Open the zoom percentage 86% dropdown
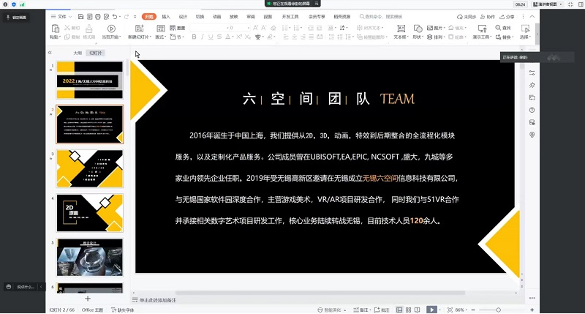 coord(461,310)
